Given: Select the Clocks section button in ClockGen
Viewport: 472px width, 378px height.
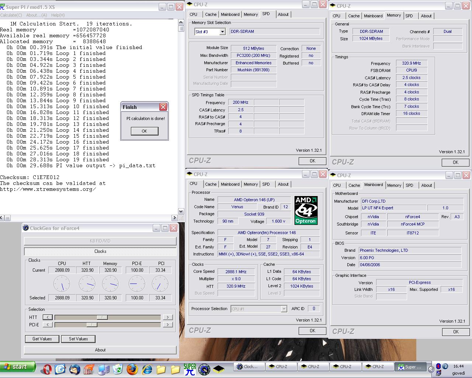Looking at the screenshot, I should (x=100, y=251).
